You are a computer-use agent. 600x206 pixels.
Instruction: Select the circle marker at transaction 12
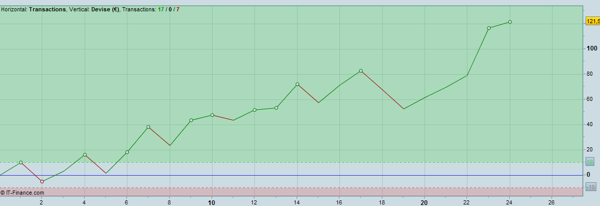[254, 110]
